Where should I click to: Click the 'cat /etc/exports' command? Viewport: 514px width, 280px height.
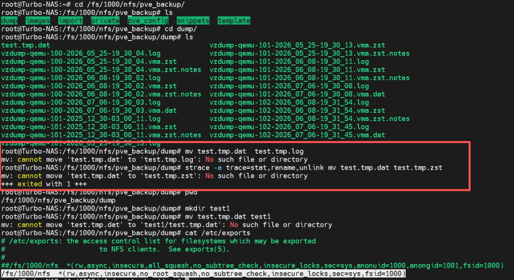point(218,233)
